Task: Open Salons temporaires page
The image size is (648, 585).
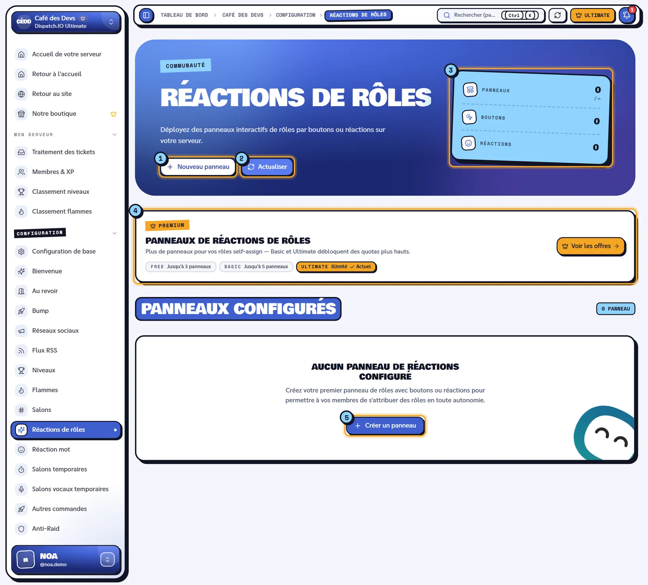Action: (66, 470)
